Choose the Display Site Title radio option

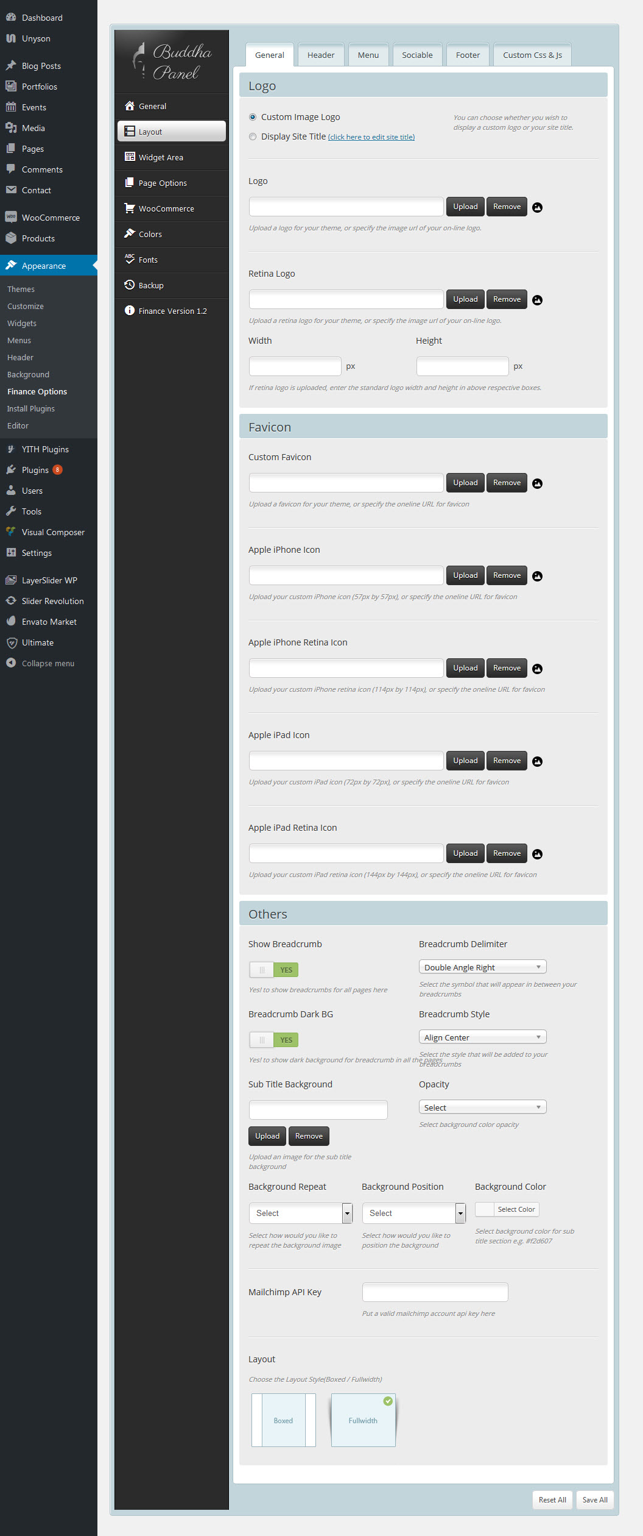tap(253, 137)
